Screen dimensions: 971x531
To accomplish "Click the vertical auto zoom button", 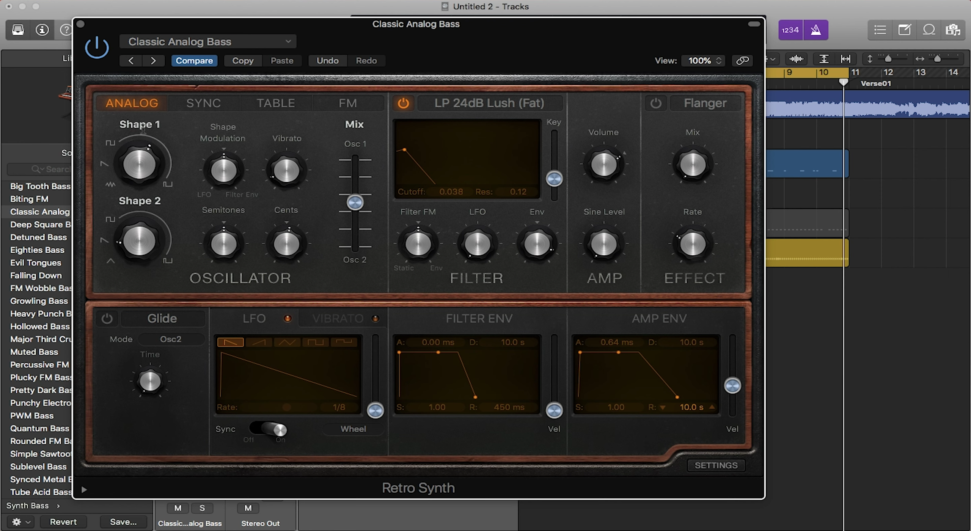I will (x=823, y=59).
